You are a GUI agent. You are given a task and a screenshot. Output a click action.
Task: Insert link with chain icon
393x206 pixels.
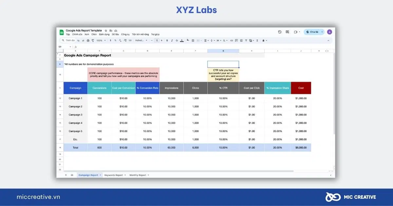click(232, 41)
